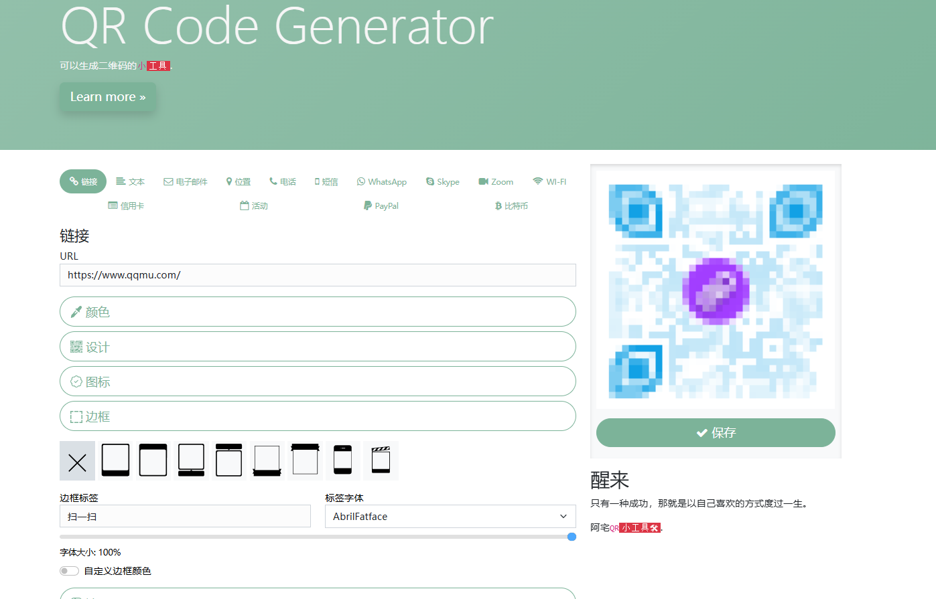
Task: Click the 保存 (save) button
Action: (x=716, y=432)
